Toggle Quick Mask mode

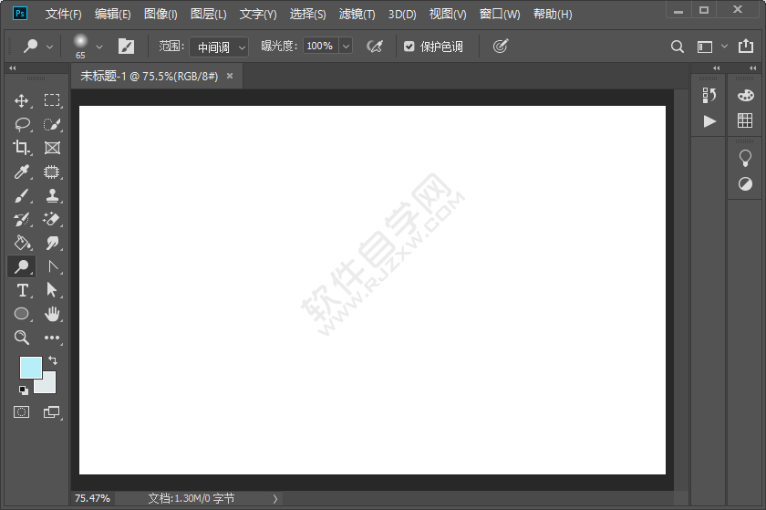pos(22,412)
